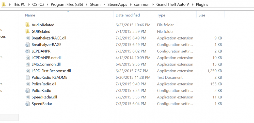Click the SpeedRadar.dll file icon

point(27,97)
